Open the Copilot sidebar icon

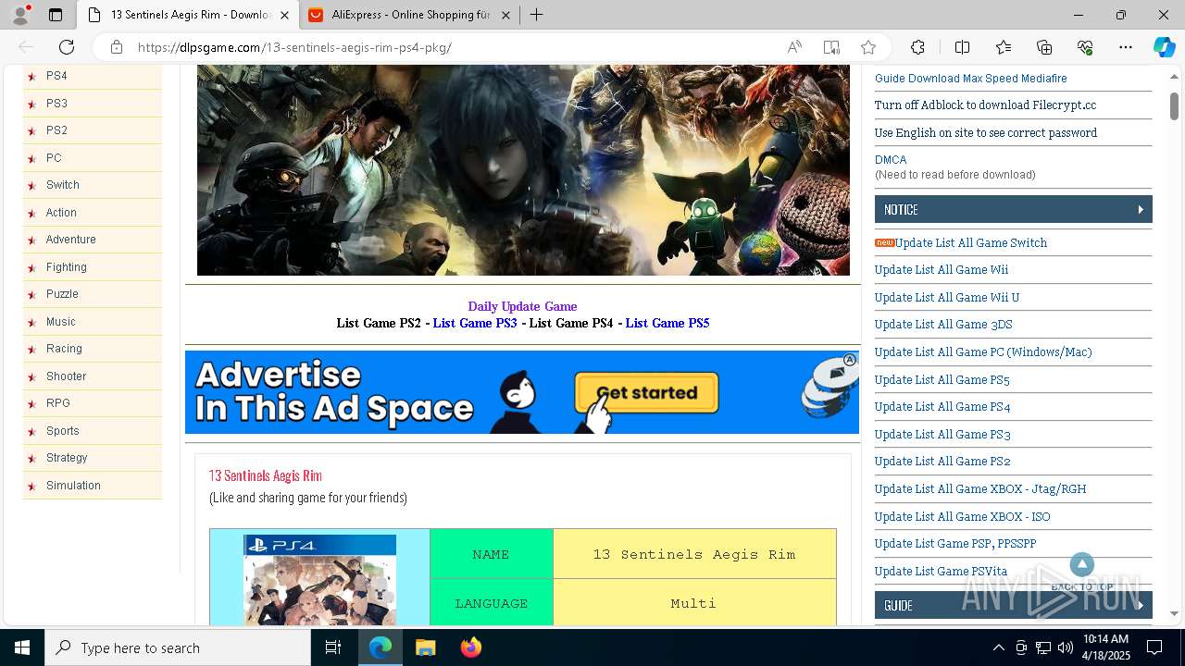tap(1164, 47)
